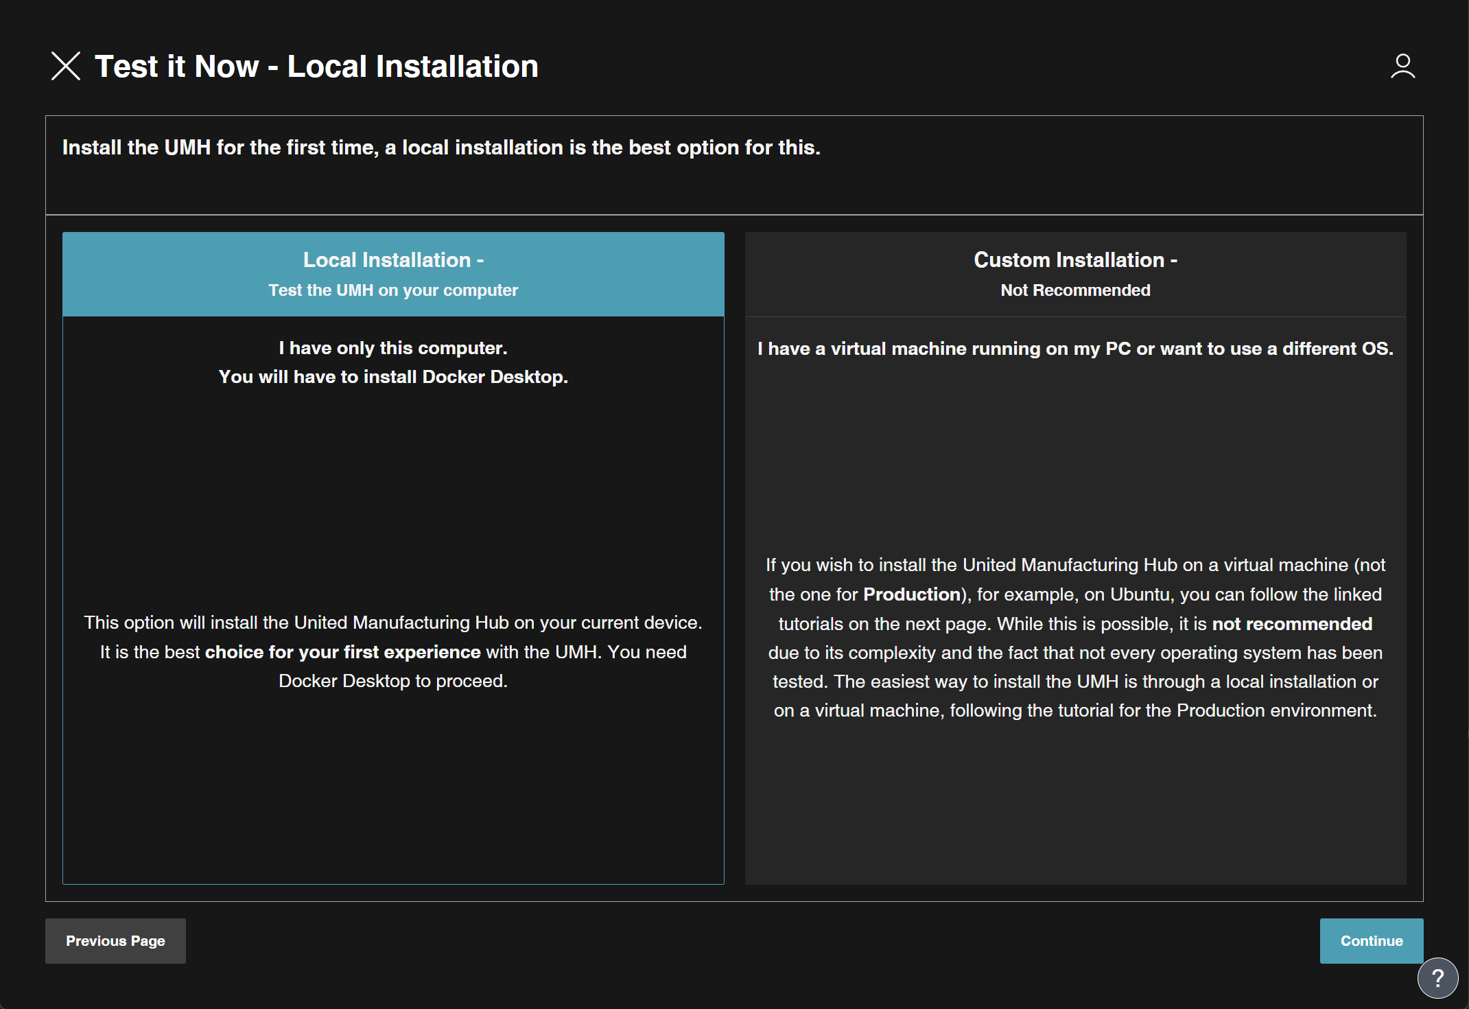
Task: Open the help question mark bubble
Action: 1437,977
